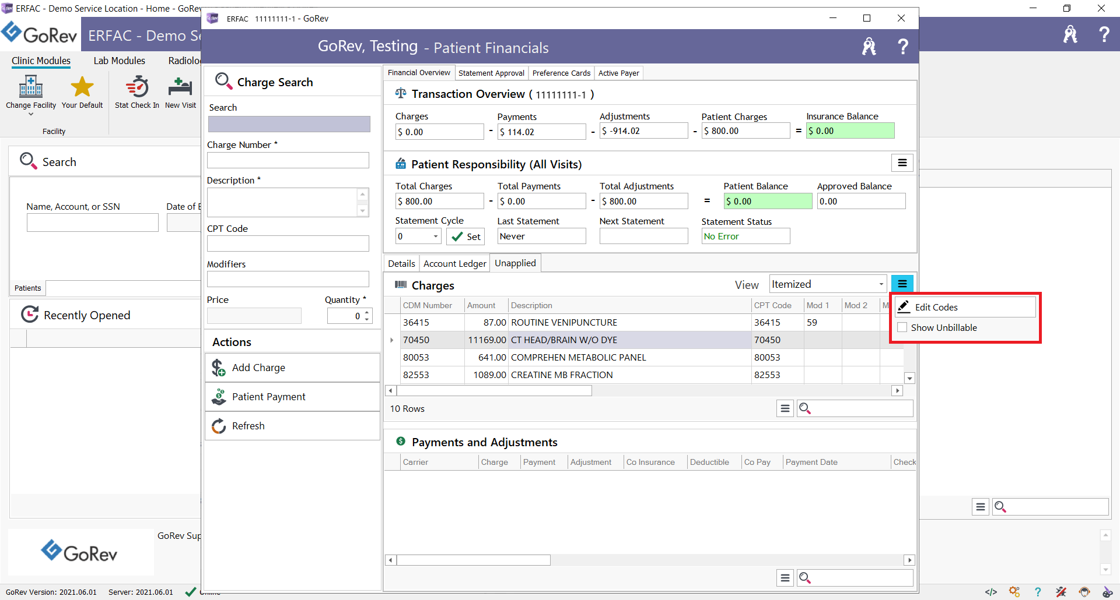1120x600 pixels.
Task: Open the Itemized view dropdown
Action: 881,284
